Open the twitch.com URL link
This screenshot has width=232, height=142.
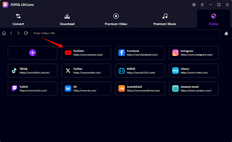click(33, 90)
